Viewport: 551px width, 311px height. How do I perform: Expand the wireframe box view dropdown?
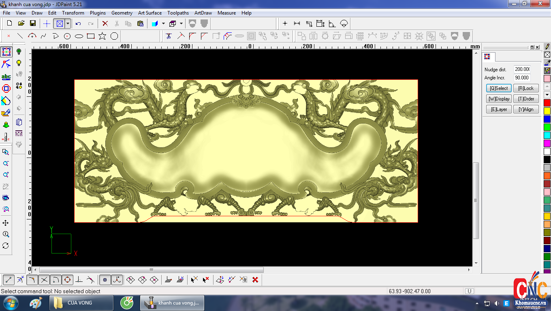click(x=181, y=23)
